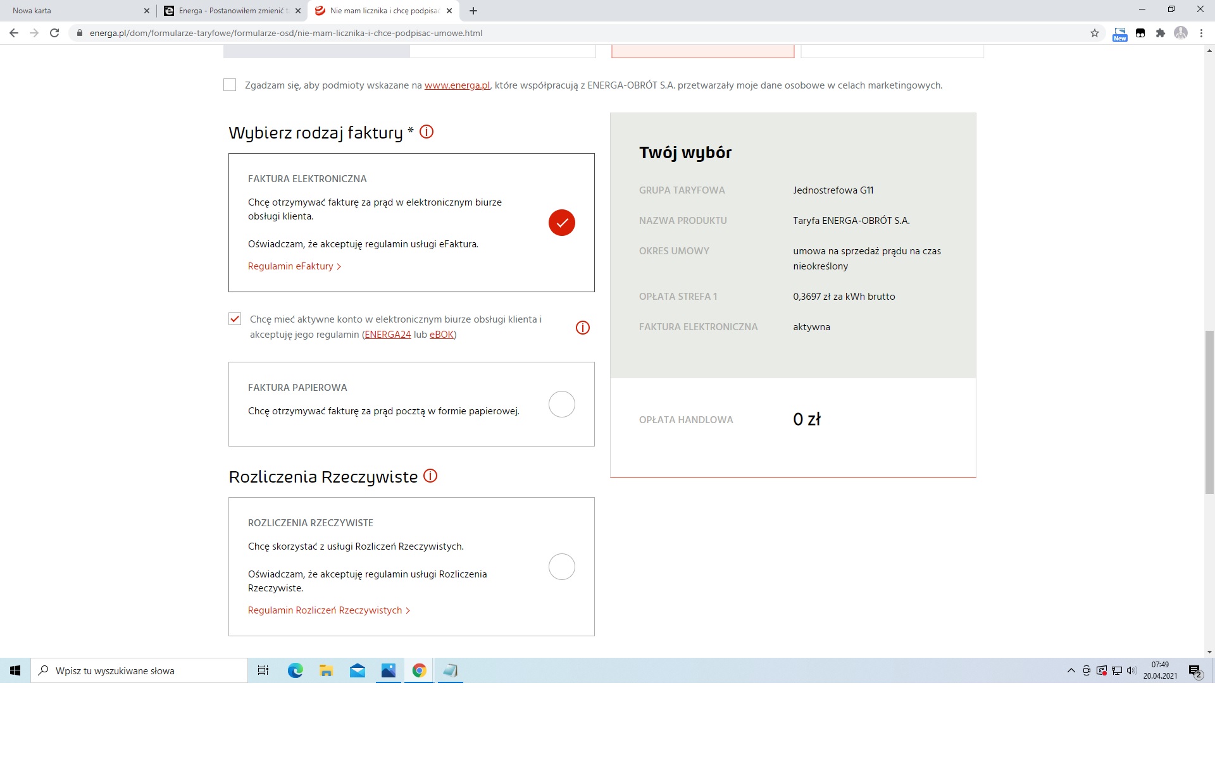Switch to Chrome via the taskbar icon
The width and height of the screenshot is (1215, 771).
(x=419, y=670)
